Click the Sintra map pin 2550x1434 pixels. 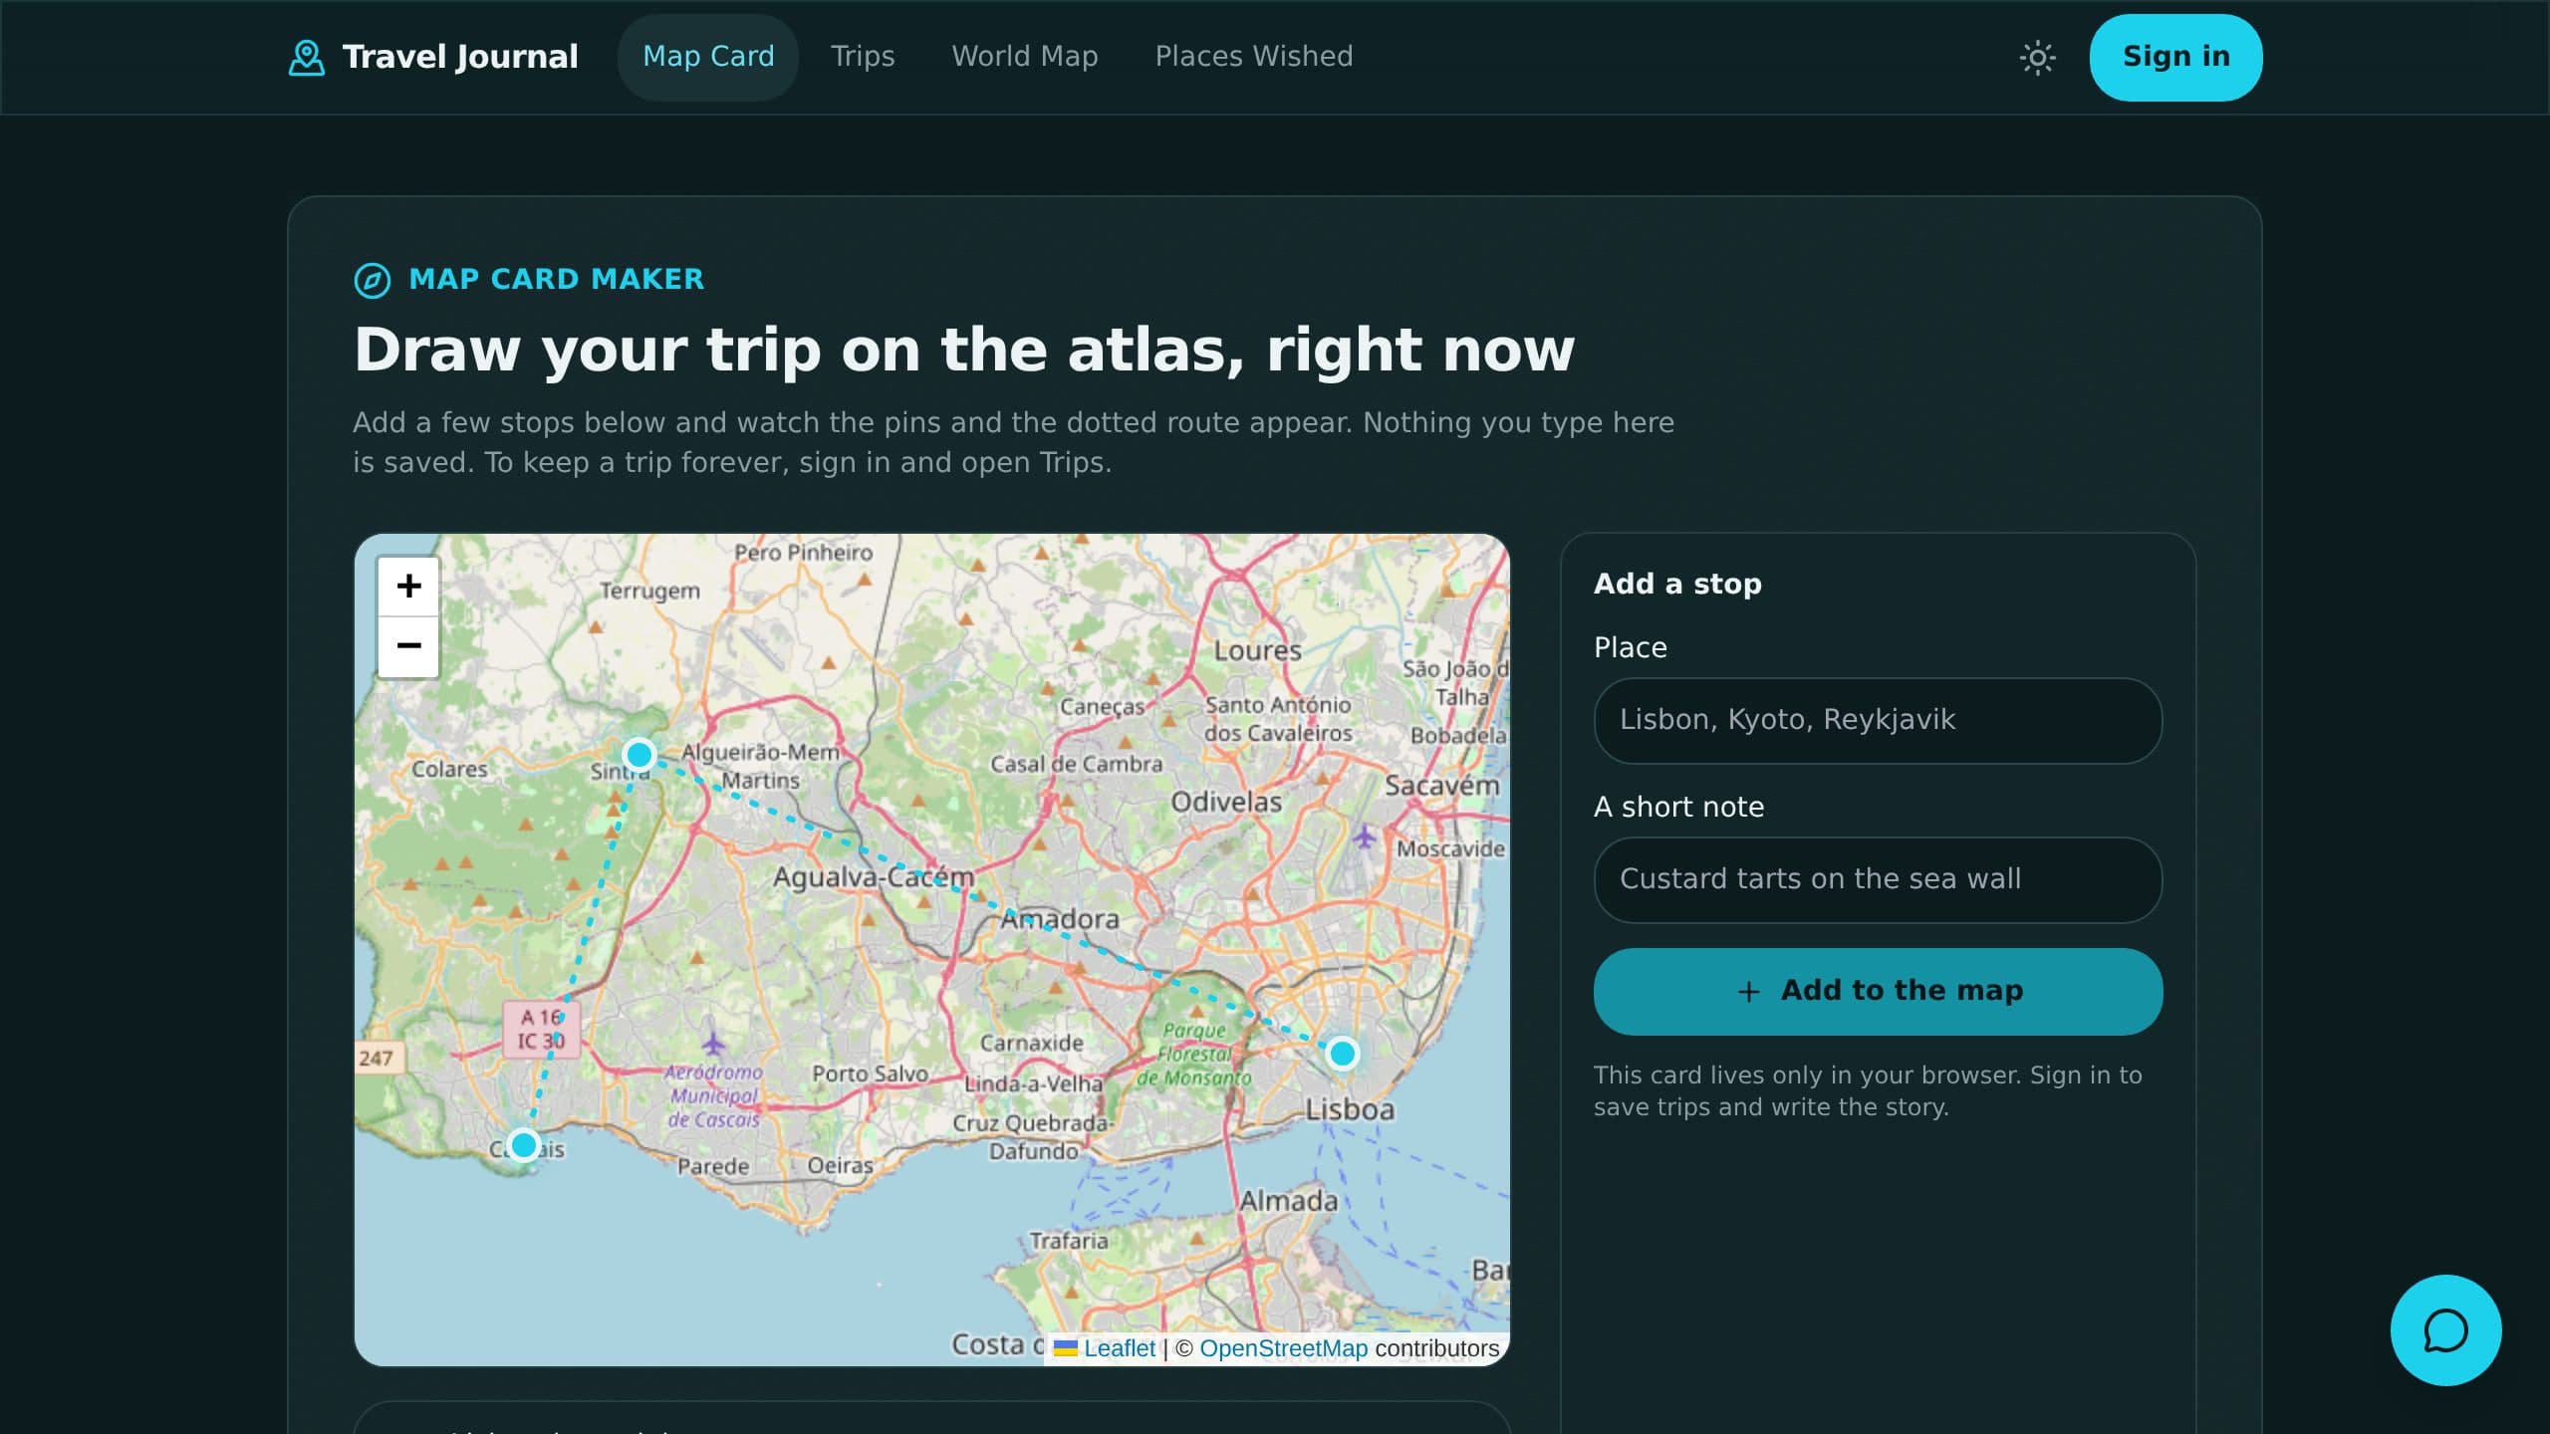tap(638, 755)
